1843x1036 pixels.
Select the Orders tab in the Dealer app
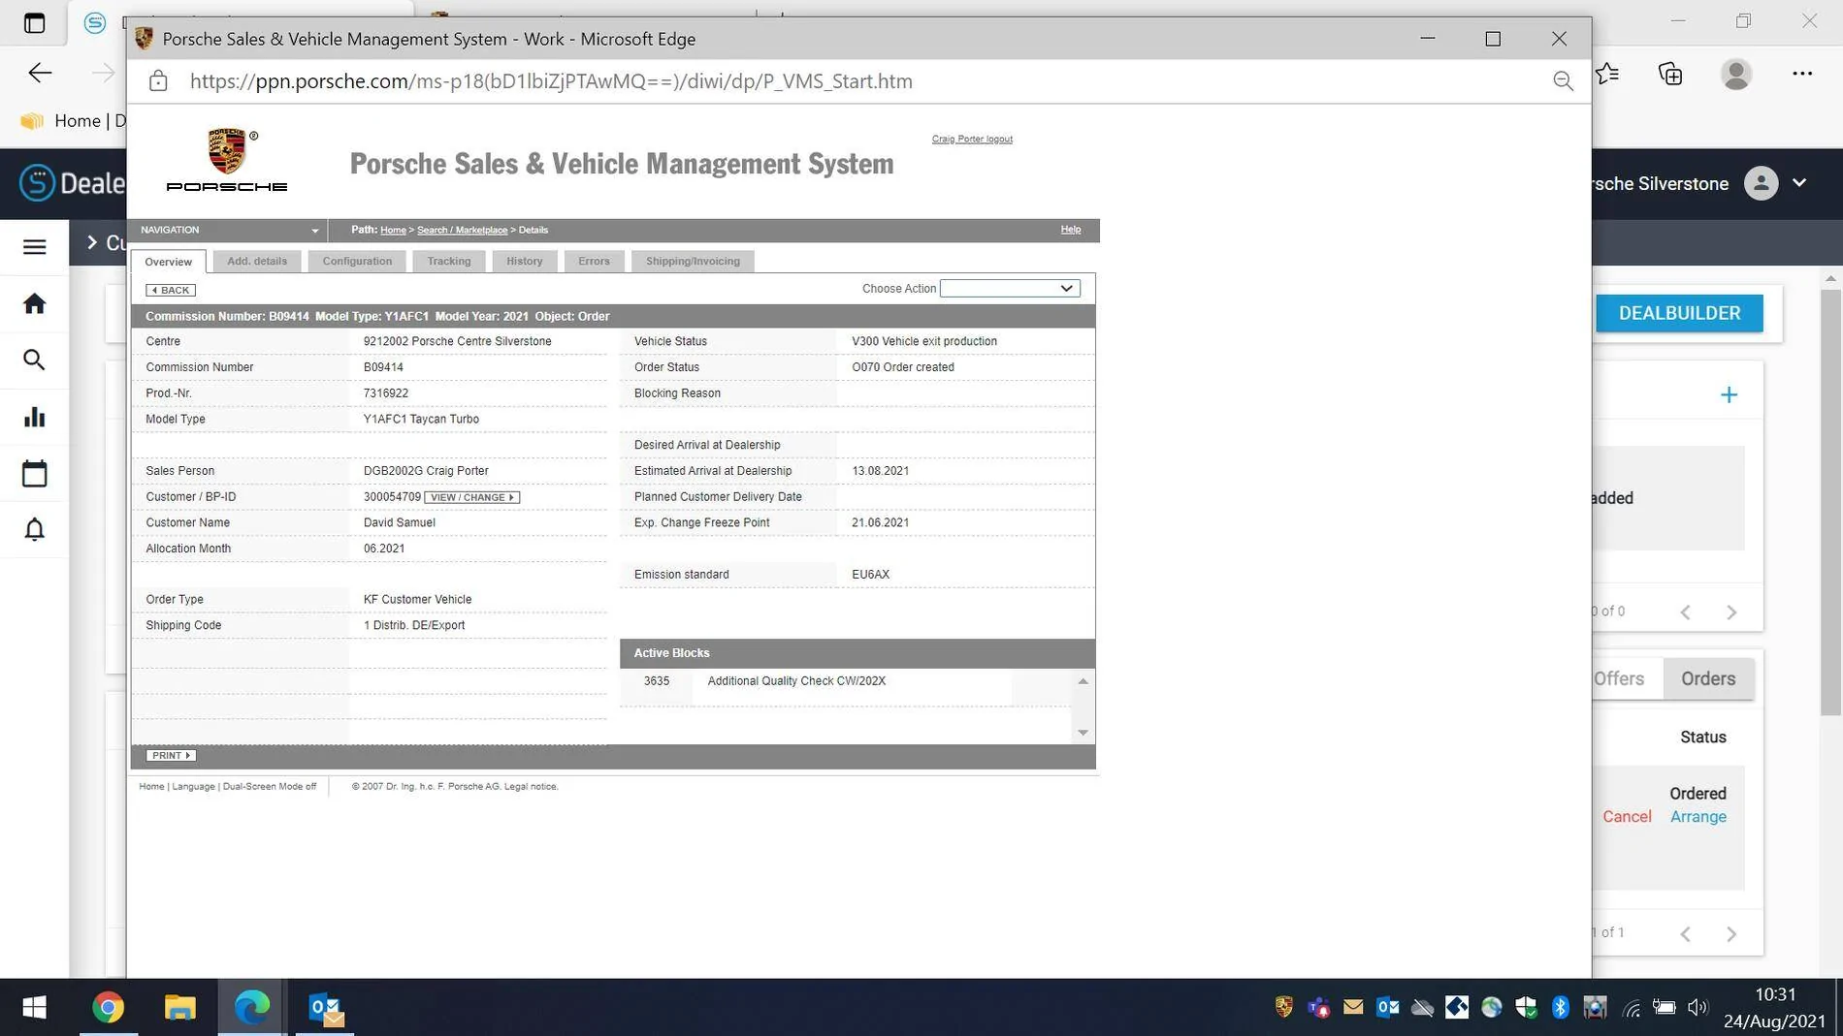(x=1708, y=679)
